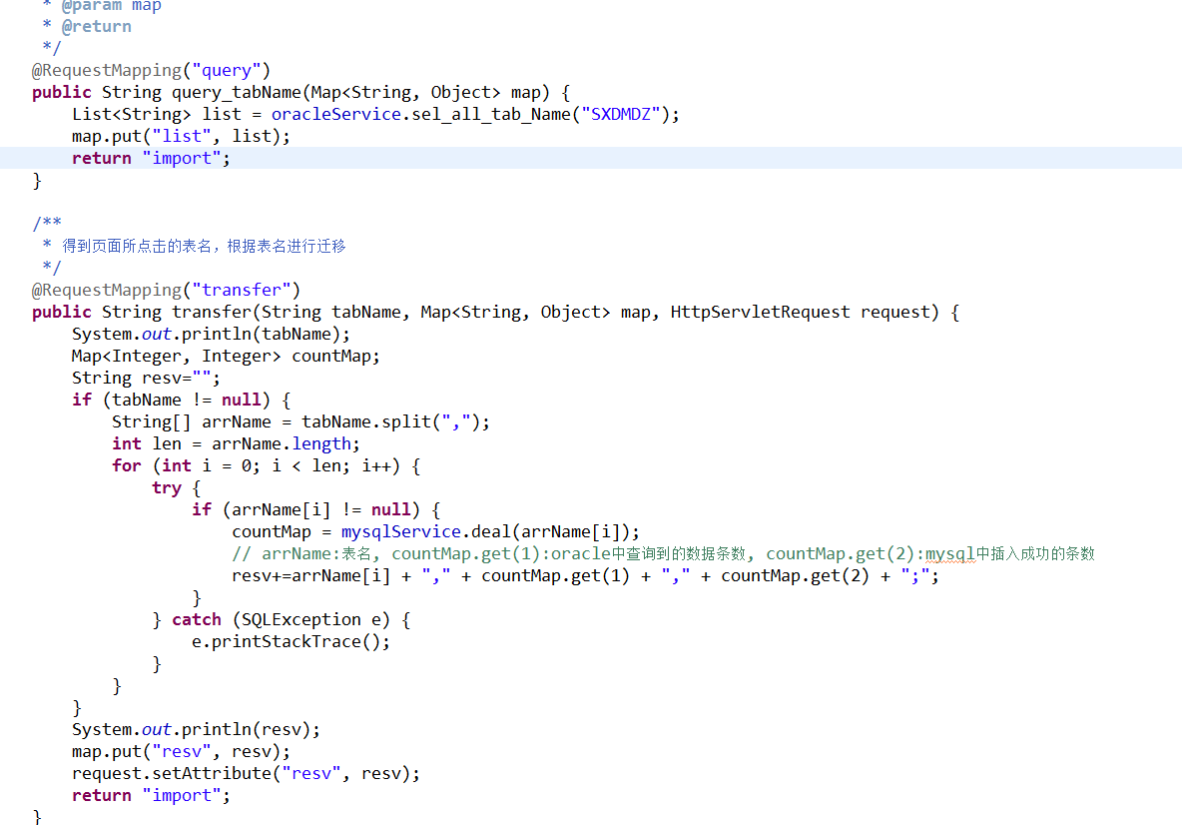
Task: Click the HttpServletRequest parameter type
Action: (760, 313)
